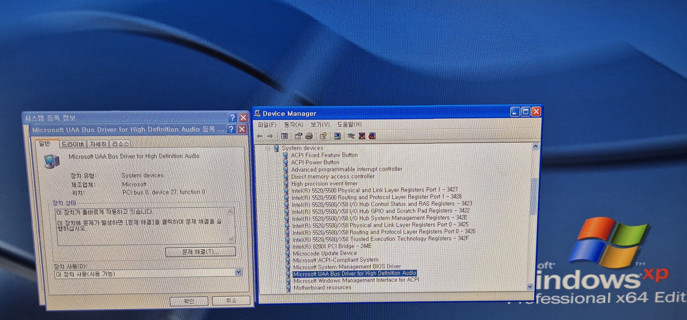Switch to the 리소스 tab

120,144
